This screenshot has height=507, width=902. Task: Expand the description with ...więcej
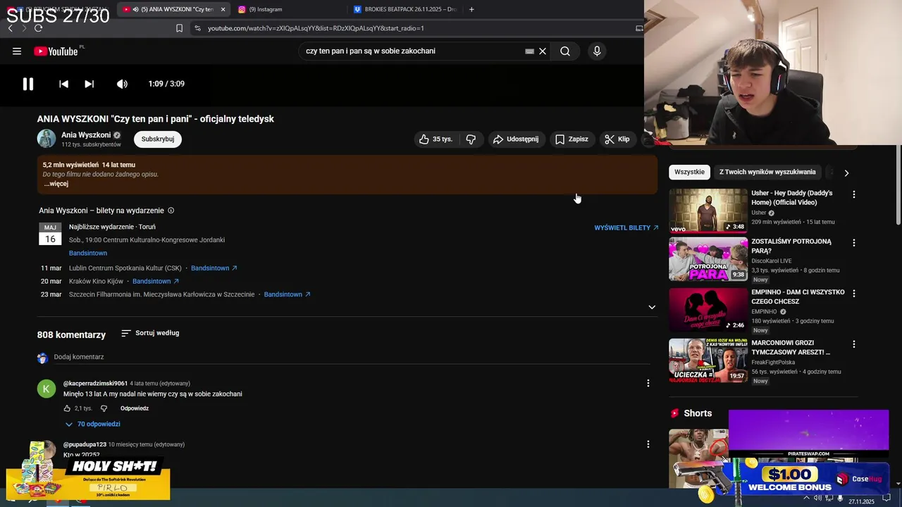click(56, 184)
